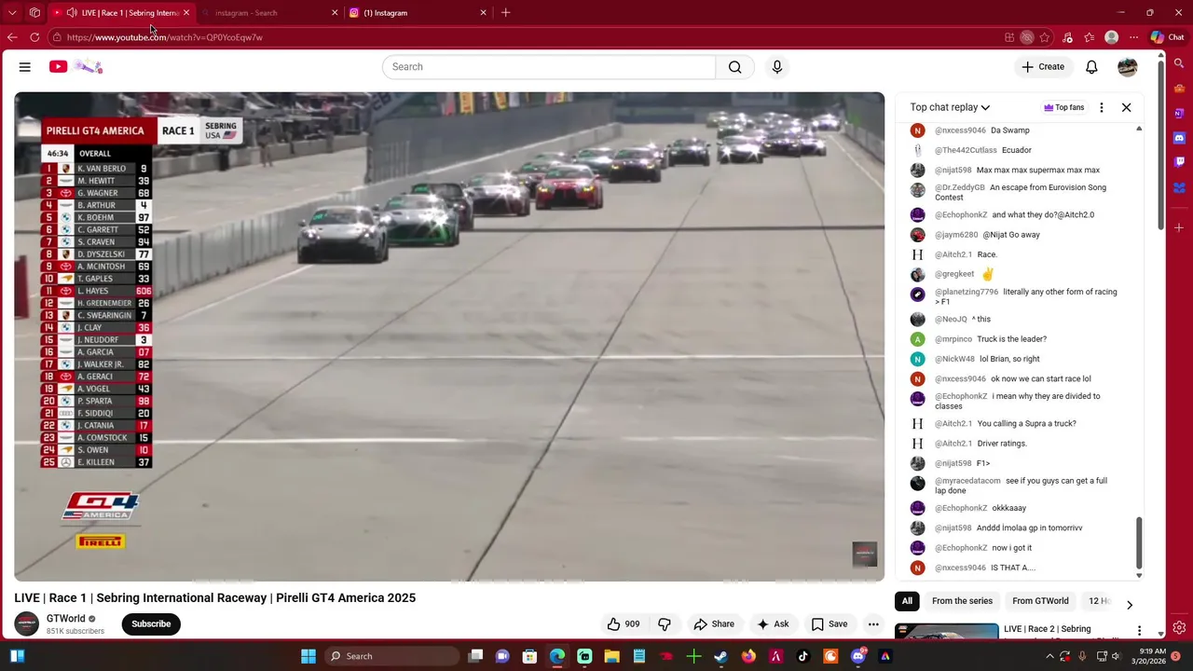Open Edge sidebar search icon
Screen dimensions: 1193x671
(x=1179, y=63)
